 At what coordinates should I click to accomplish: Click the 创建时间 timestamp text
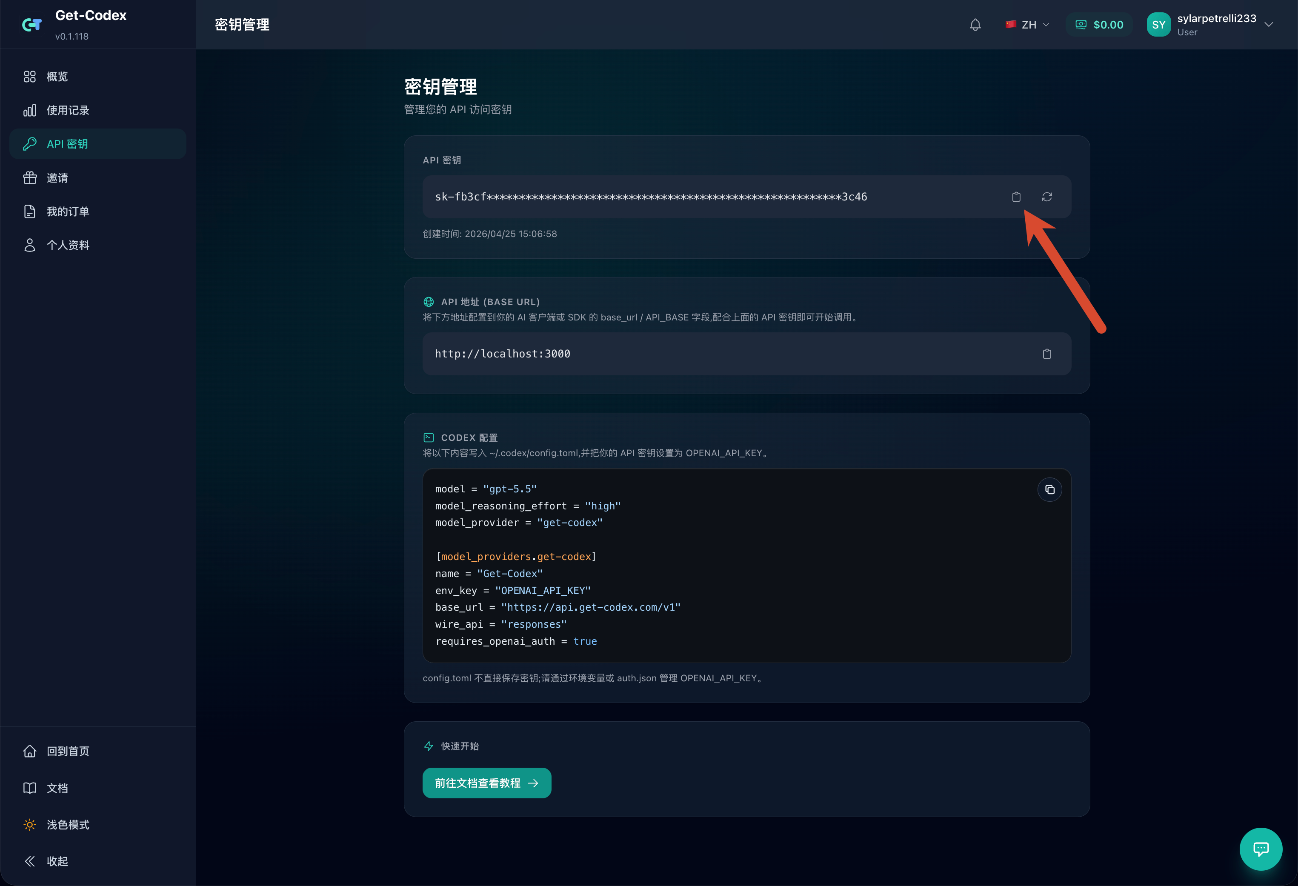tap(489, 234)
